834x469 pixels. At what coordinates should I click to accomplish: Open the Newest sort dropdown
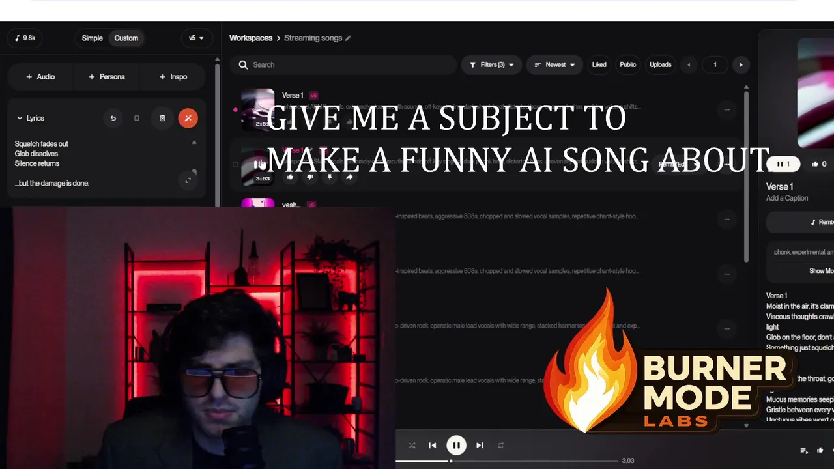tap(554, 64)
